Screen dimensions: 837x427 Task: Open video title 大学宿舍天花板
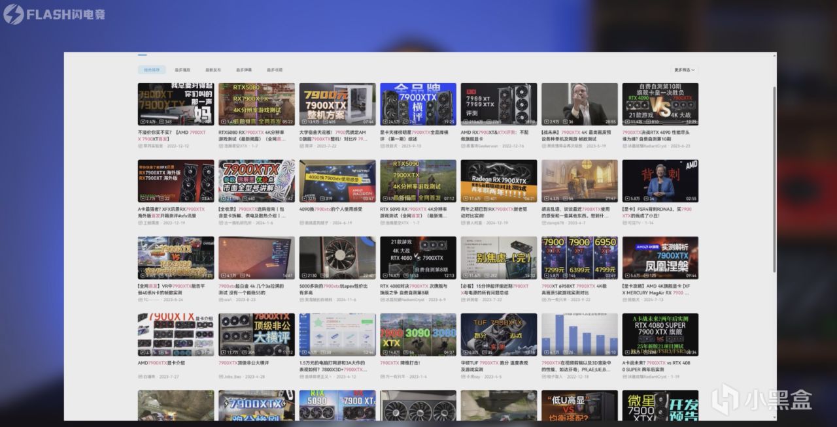[x=333, y=134]
